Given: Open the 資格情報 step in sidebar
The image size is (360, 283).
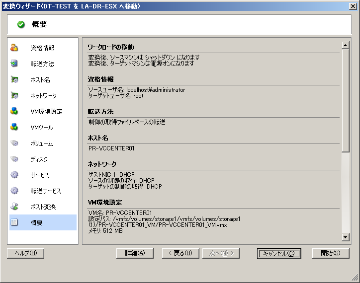Looking at the screenshot, I should click(42, 48).
